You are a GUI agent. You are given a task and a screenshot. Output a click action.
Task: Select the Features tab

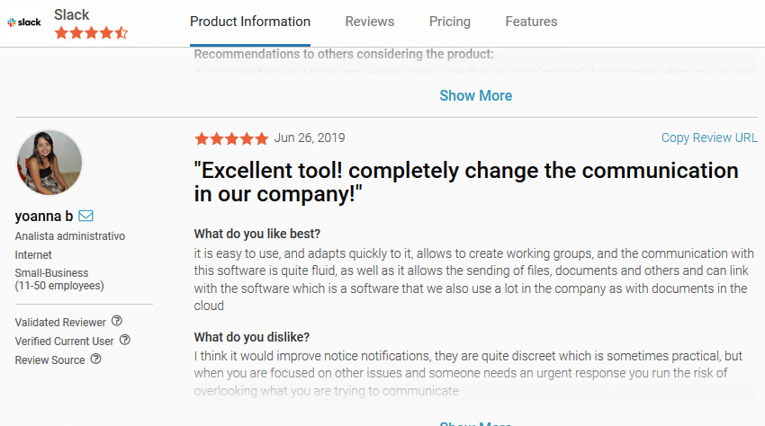tap(531, 22)
